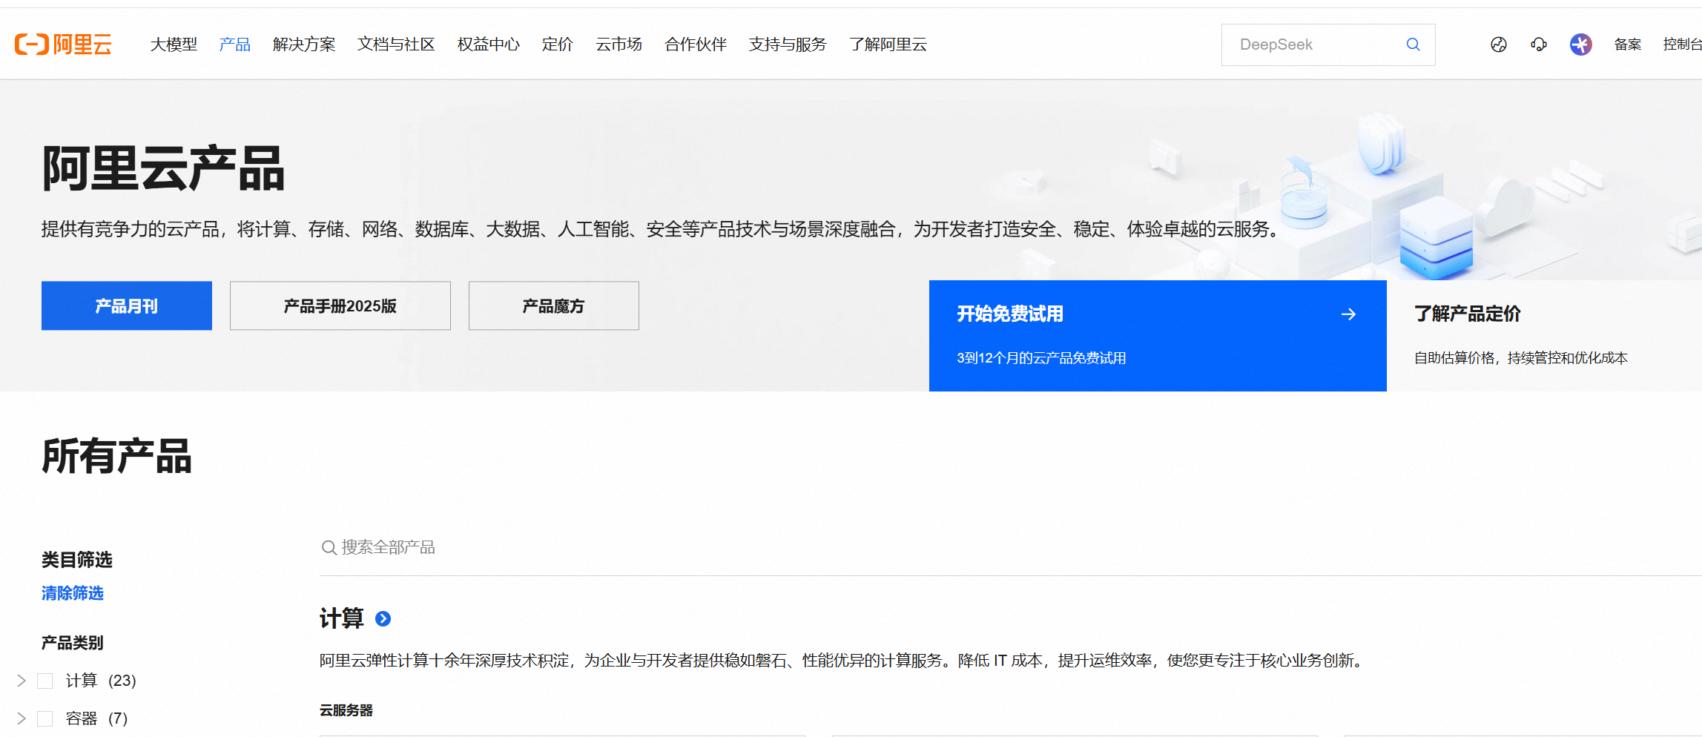1702x737 pixels.
Task: Check the 容器 (7) category checkbox
Action: [x=45, y=718]
